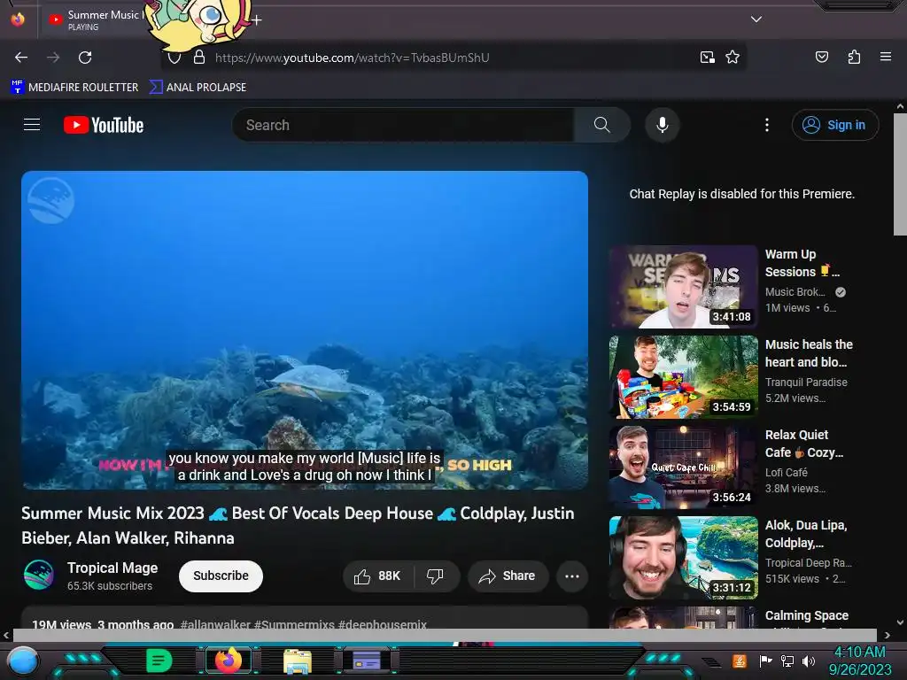Click the Tranquil Paradise channel name

click(x=806, y=382)
